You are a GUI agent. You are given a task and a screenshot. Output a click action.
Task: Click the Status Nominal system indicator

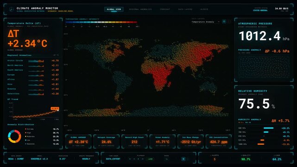click(x=260, y=10)
